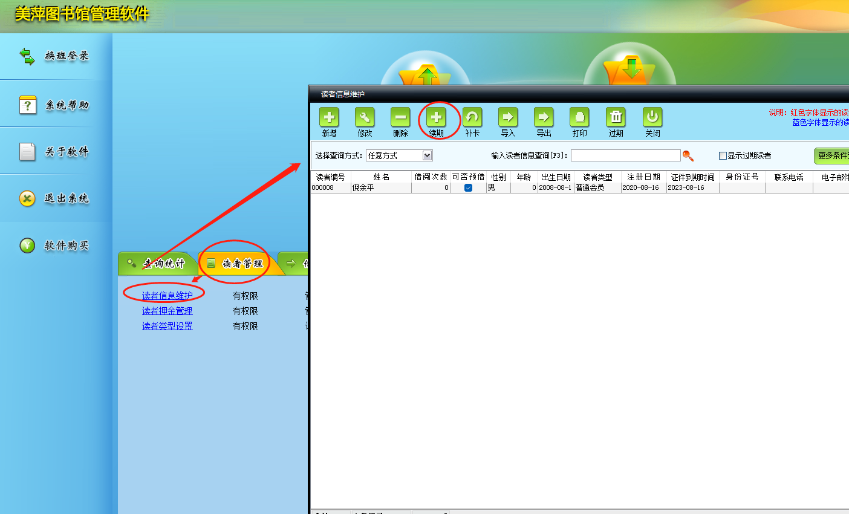The image size is (849, 514).
Task: Switch to the 读者管理 tab
Action: tap(236, 264)
